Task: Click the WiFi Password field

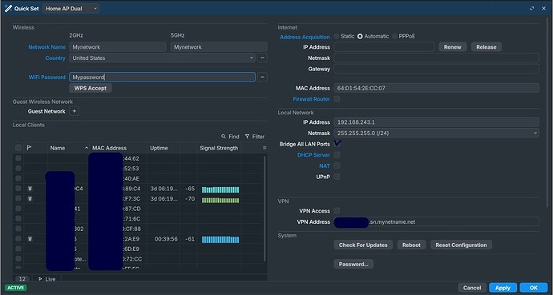Action: click(x=162, y=77)
